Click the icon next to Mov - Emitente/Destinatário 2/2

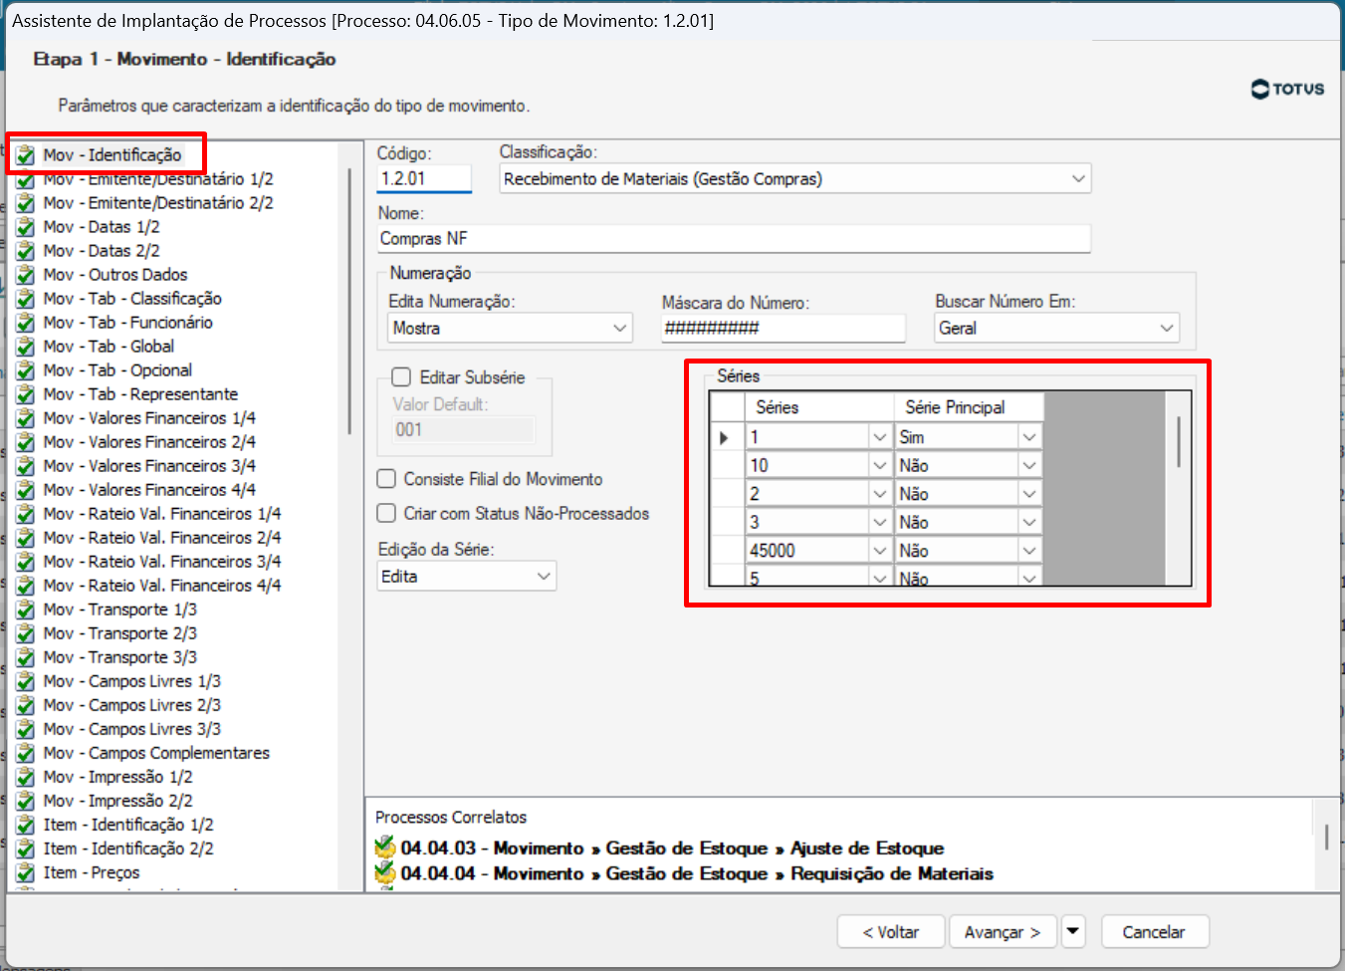tap(26, 203)
